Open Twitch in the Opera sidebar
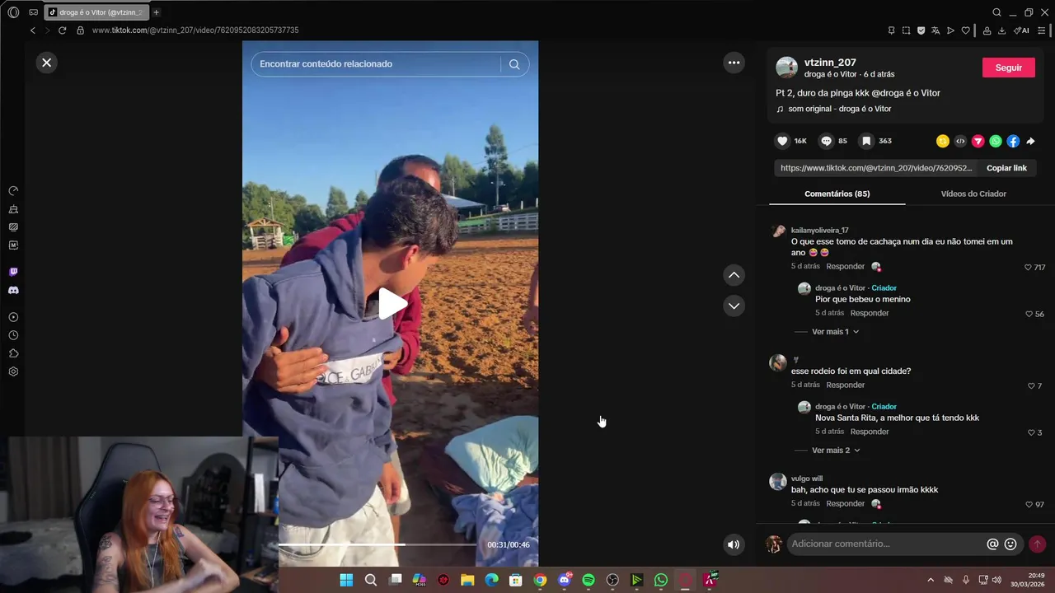1055x593 pixels. [13, 272]
